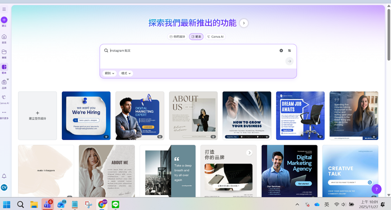391x210 pixels.
Task: Click the three-dot more apps sidebar icon
Action: 4,112
